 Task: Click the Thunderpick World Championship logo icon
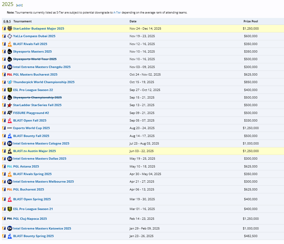click(x=10, y=82)
